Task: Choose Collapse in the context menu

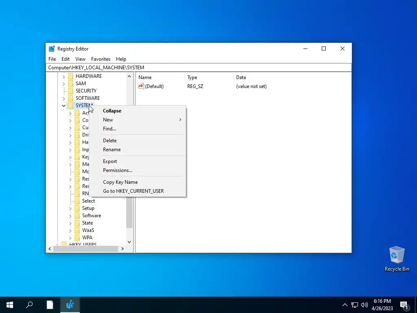Action: [x=138, y=111]
